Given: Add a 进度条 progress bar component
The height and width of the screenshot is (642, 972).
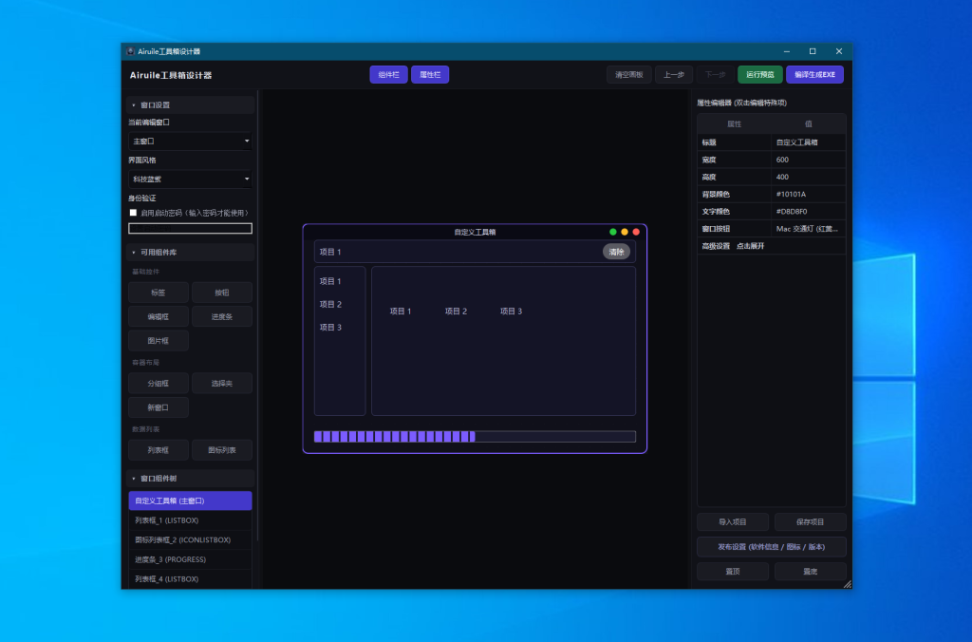Looking at the screenshot, I should click(222, 317).
